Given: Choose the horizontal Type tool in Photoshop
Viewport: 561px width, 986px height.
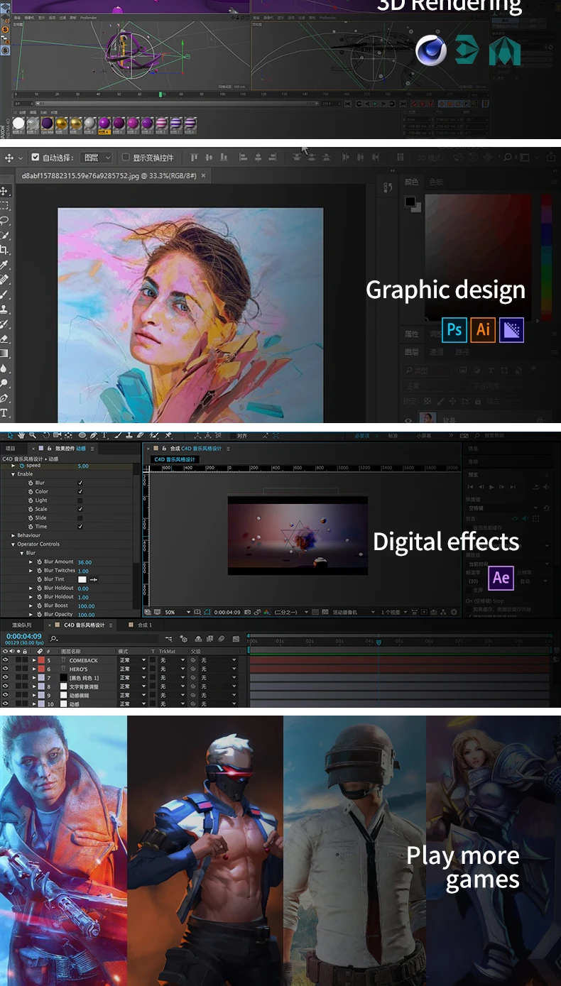Looking at the screenshot, I should [4, 413].
